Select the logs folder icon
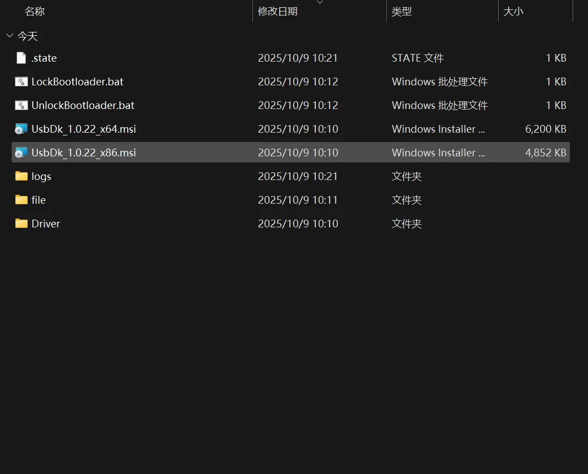Viewport: 588px width, 474px height. coord(21,176)
